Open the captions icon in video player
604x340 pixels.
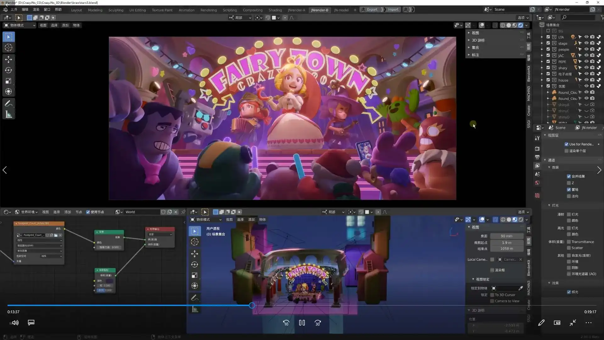coord(31,323)
